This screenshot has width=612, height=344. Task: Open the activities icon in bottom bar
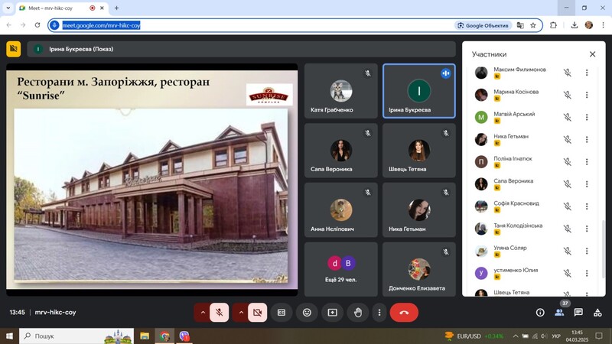pos(597,313)
